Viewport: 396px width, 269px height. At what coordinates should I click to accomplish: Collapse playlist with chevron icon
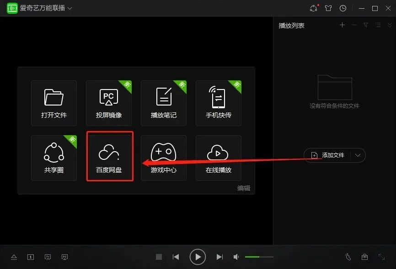pos(390,25)
